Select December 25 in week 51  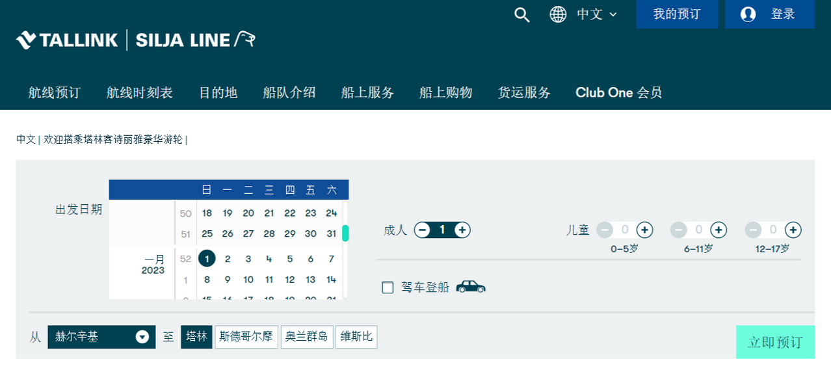(x=207, y=233)
